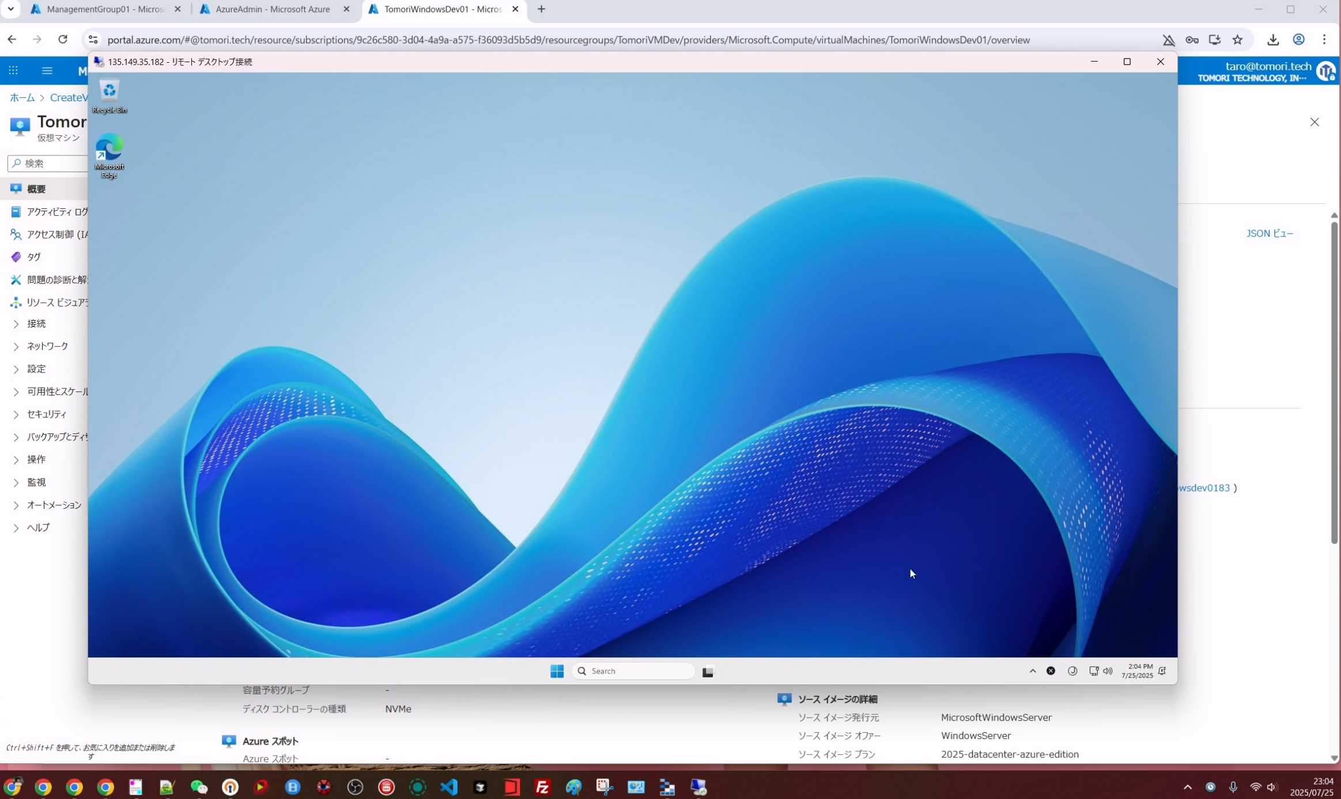Show hidden icons in remote system tray
The height and width of the screenshot is (799, 1341).
(x=1032, y=671)
